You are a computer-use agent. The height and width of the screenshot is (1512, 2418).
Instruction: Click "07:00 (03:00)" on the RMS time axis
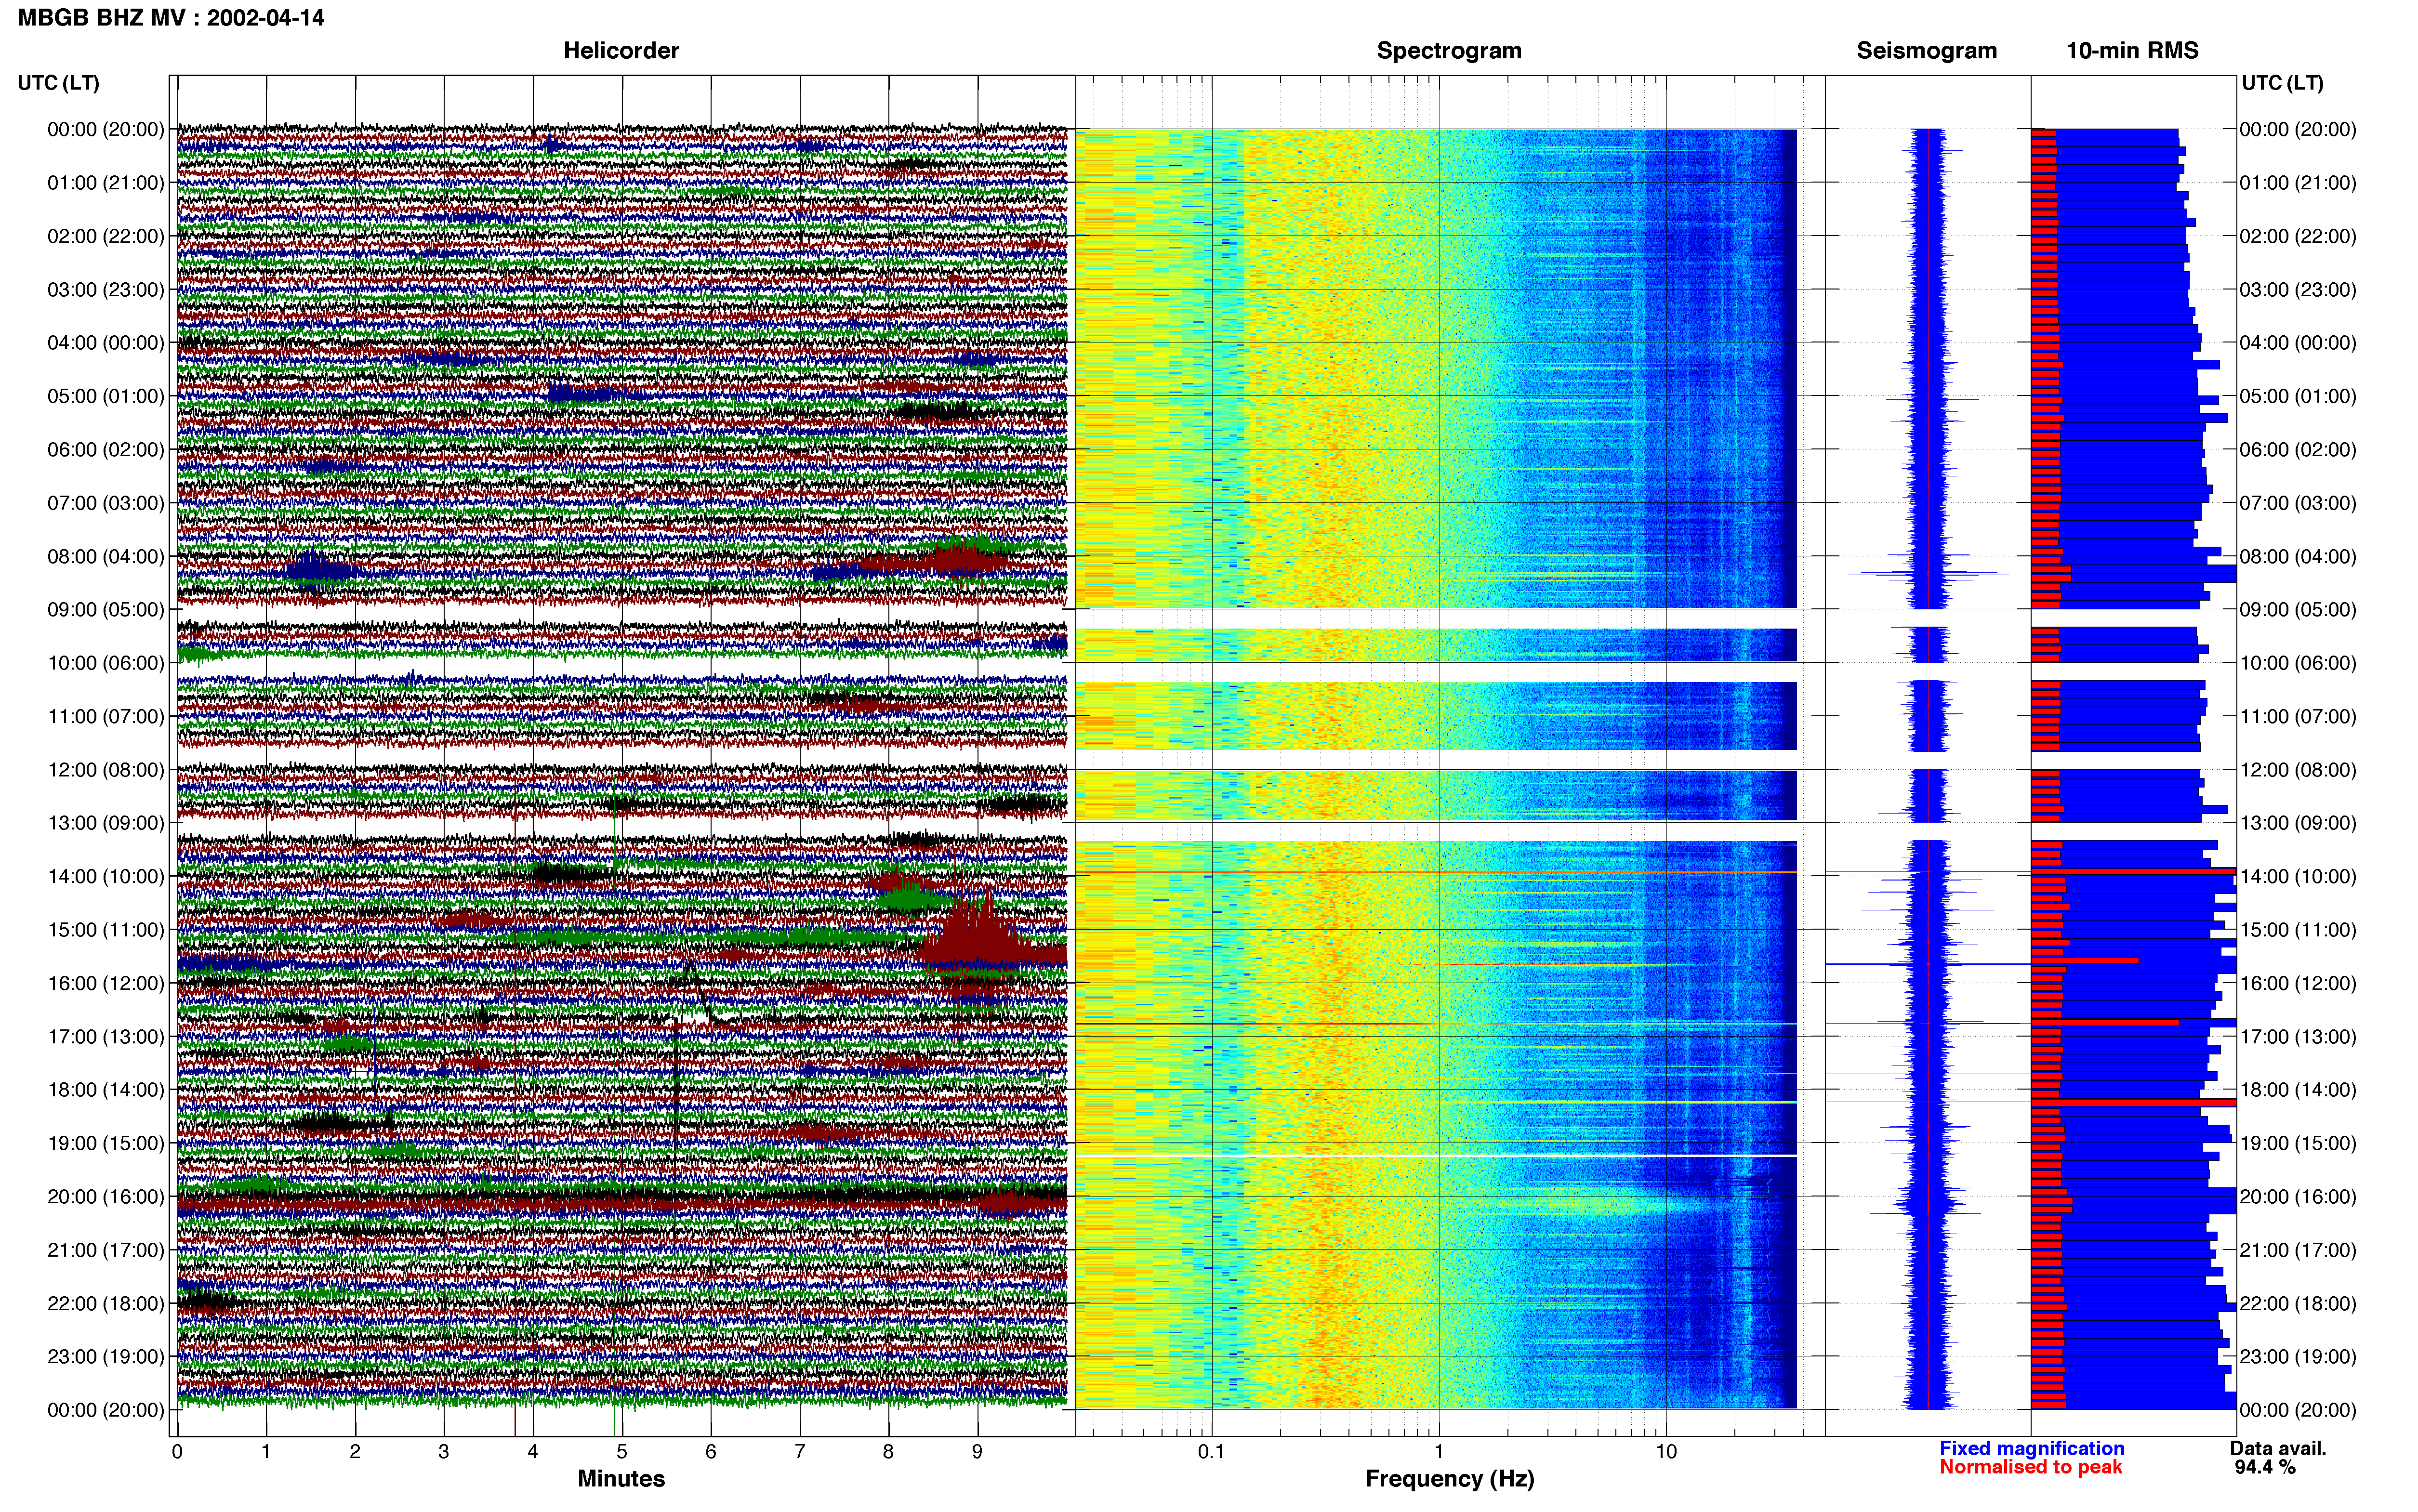point(2298,502)
